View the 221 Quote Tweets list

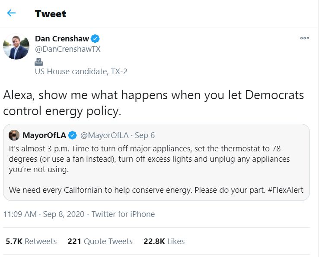point(100,241)
